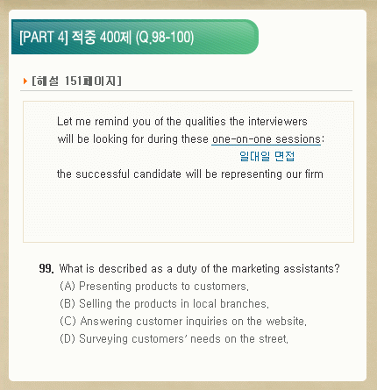The height and width of the screenshot is (390, 377).
Task: Click the word 'interviewers' in the passage
Action: tap(278, 121)
